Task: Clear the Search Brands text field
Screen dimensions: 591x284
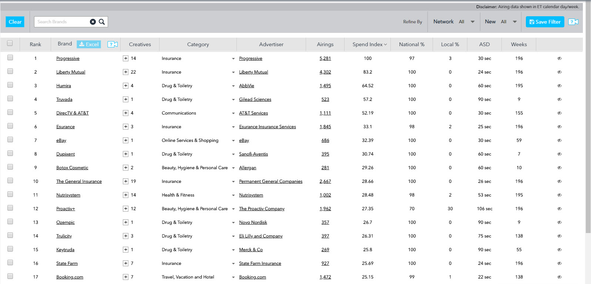Action: 93,22
